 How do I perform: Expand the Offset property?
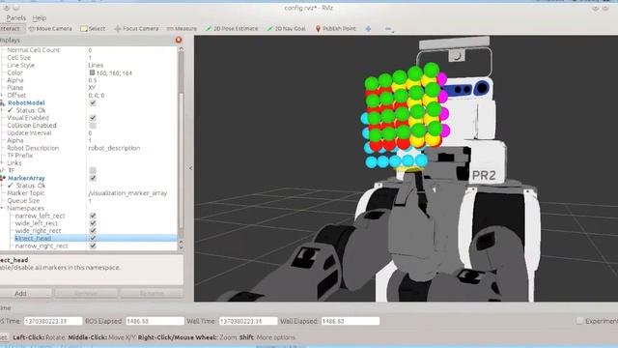(2, 96)
